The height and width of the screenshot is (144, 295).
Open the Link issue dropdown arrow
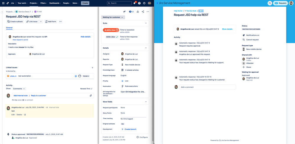coord(41,21)
